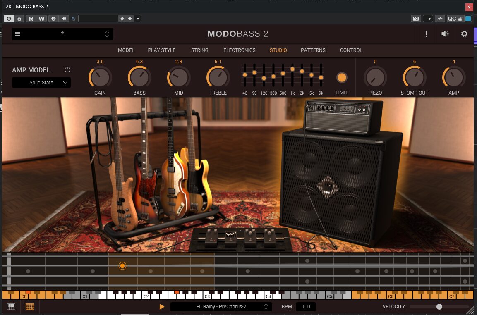Open the preset name selector arrows

[x=107, y=34]
